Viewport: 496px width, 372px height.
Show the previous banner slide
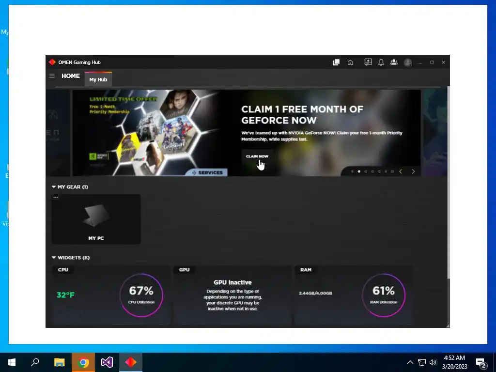(x=401, y=171)
